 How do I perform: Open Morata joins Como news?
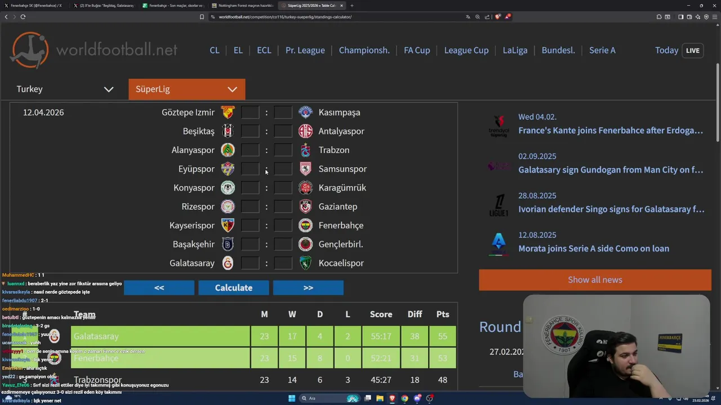[594, 249]
